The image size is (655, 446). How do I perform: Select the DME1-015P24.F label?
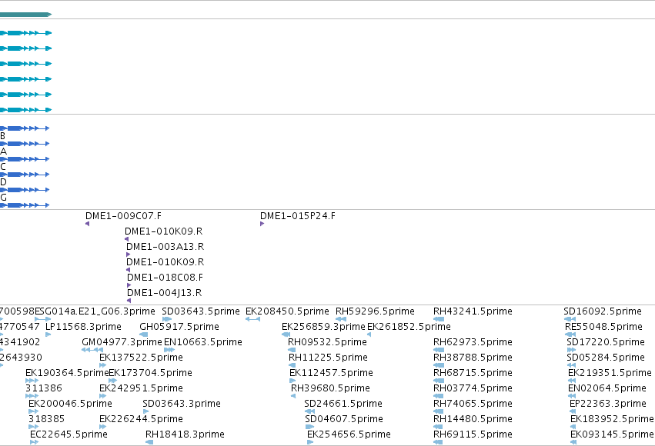297,216
